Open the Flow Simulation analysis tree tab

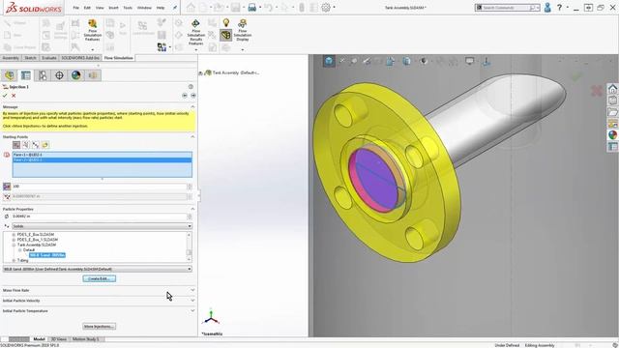pos(93,75)
